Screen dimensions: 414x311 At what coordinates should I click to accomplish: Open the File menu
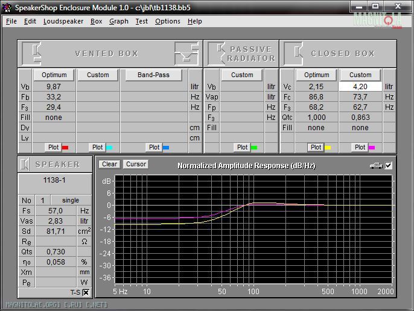(11, 21)
